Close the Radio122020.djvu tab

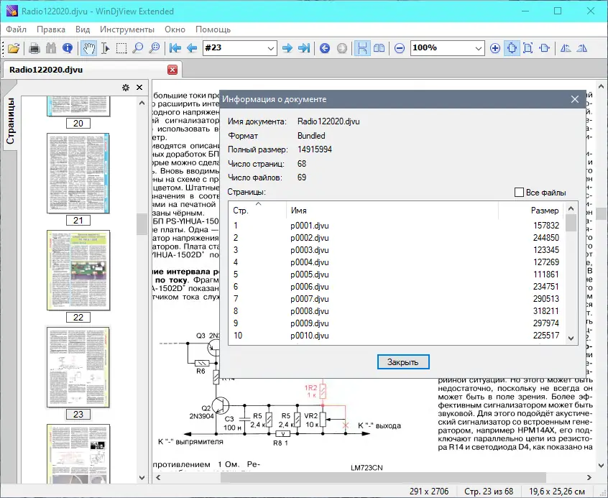pyautogui.click(x=172, y=70)
